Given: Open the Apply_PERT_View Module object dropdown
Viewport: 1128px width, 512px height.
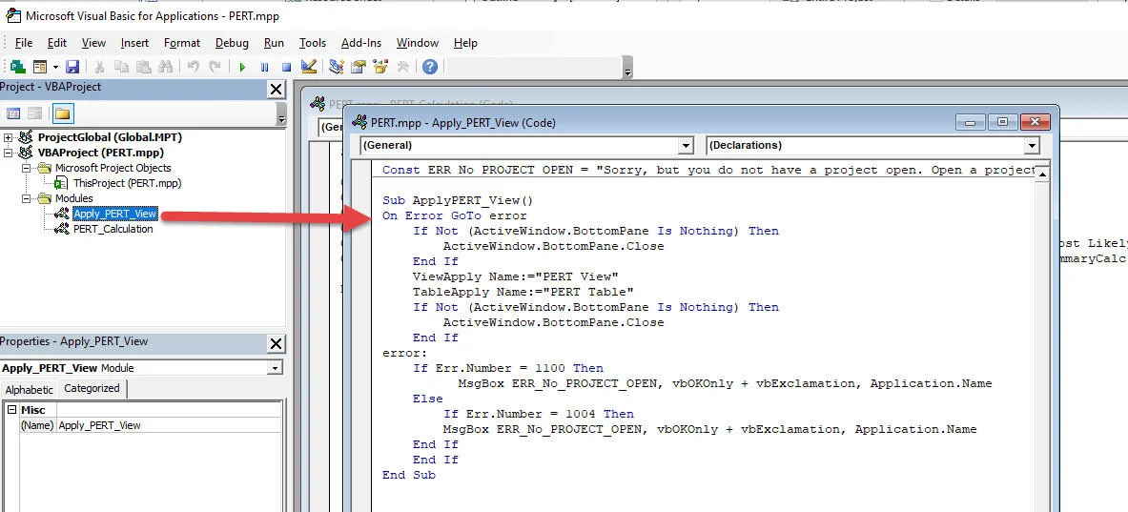Looking at the screenshot, I should [x=275, y=368].
